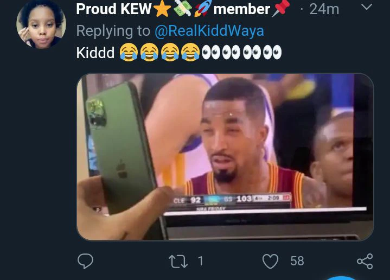Open the share icon options
The width and height of the screenshot is (390, 280).
tap(365, 262)
